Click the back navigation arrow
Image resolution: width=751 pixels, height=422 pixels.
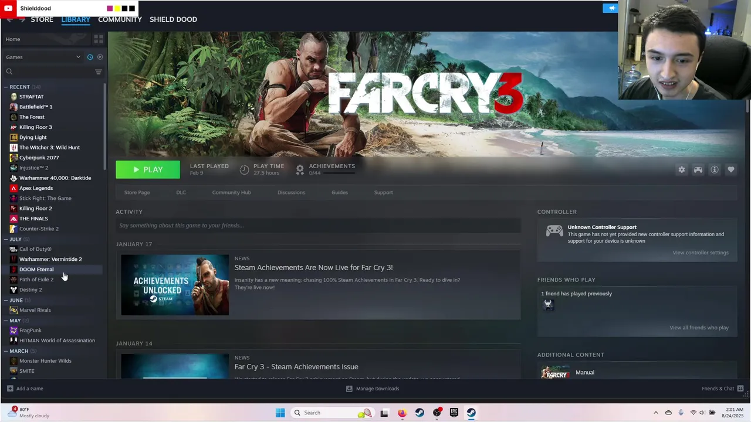pos(9,19)
